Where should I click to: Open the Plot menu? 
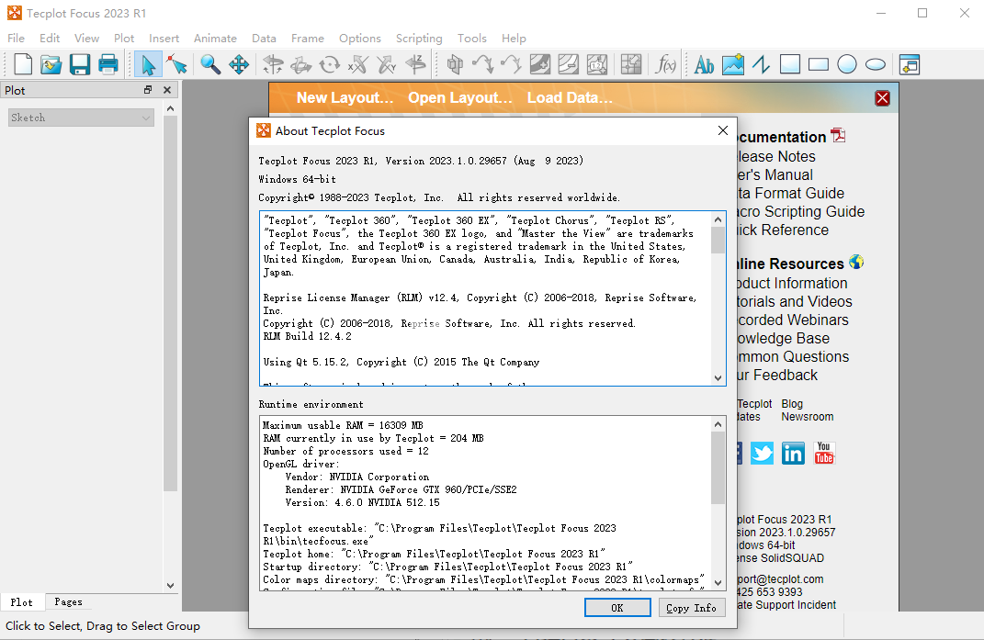coord(124,39)
